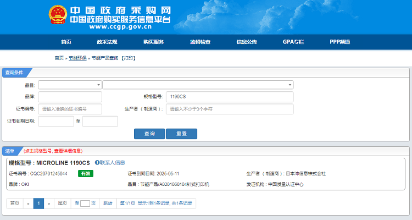Screen dimensions: 412x220
Task: Click the 【打印】 print link
Action: (129, 58)
